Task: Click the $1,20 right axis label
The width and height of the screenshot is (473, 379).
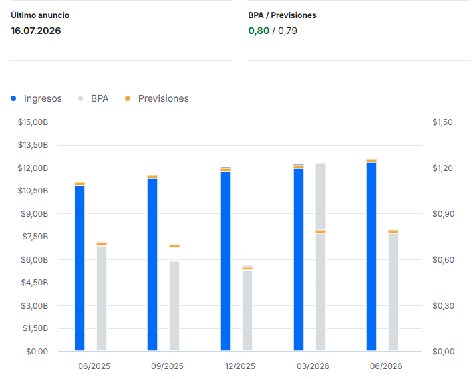Action: [442, 168]
